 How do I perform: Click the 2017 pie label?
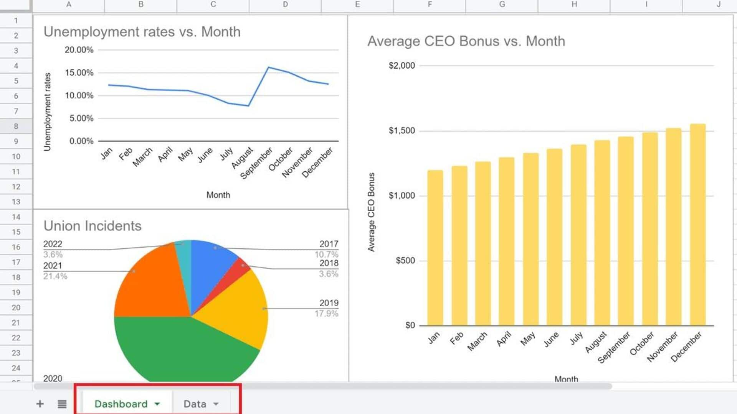(x=329, y=244)
